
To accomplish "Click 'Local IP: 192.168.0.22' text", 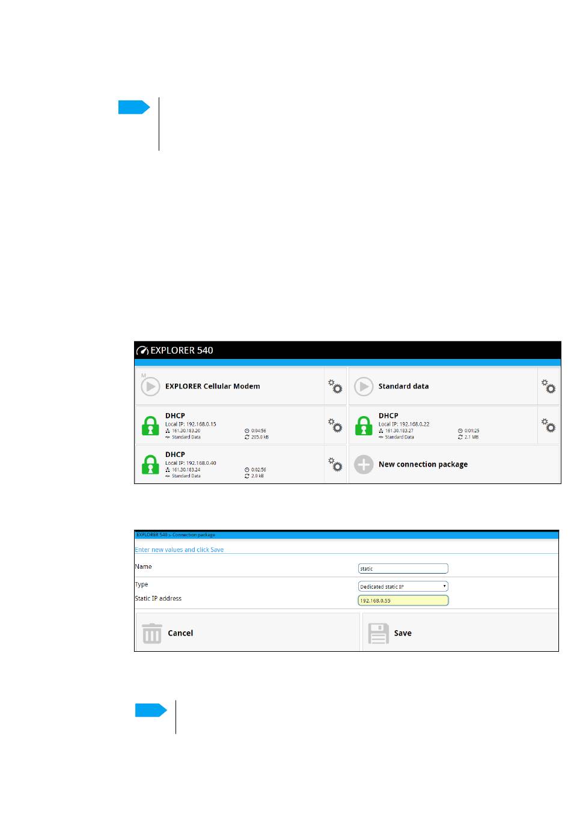I will coord(404,424).
